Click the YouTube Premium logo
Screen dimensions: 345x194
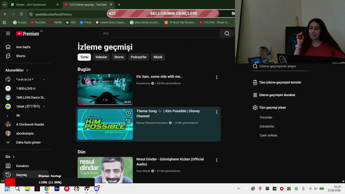(x=27, y=33)
